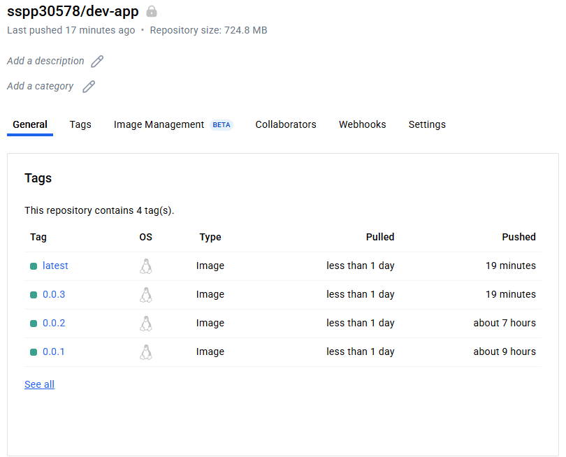Screen dimensions: 566x457
Task: Click the Tags section heading
Action: (x=38, y=178)
